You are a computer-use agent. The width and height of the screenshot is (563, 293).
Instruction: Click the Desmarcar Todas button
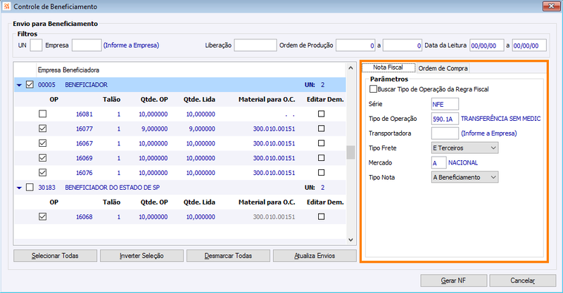pos(228,256)
